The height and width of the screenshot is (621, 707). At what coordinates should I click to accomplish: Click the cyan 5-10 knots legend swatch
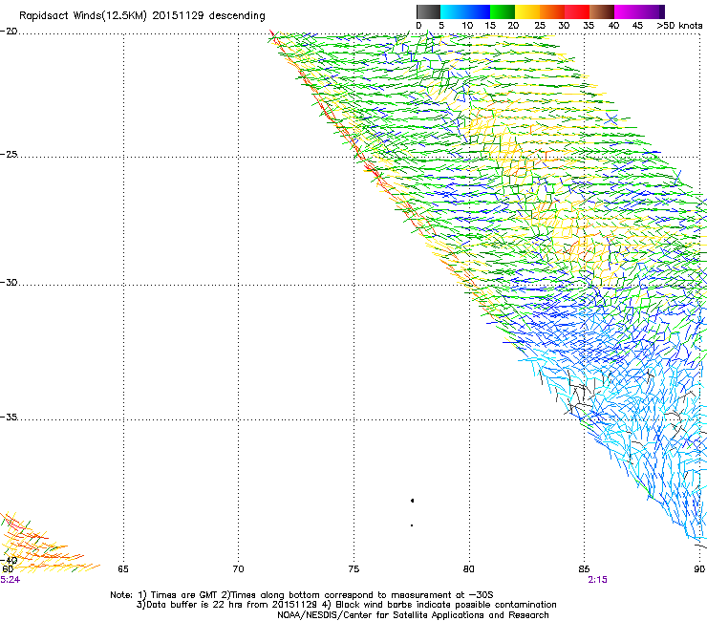(453, 11)
